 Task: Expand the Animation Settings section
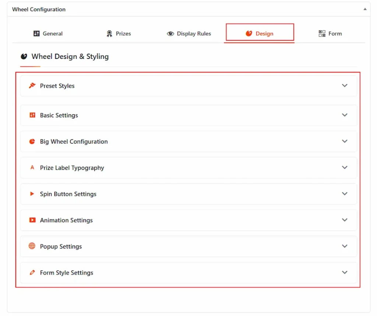click(x=345, y=220)
